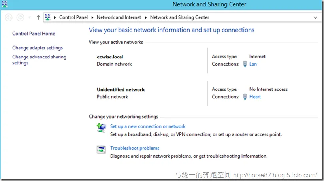Click the Forward navigation arrow
Screen dimensions: 324x181
click(20, 17)
